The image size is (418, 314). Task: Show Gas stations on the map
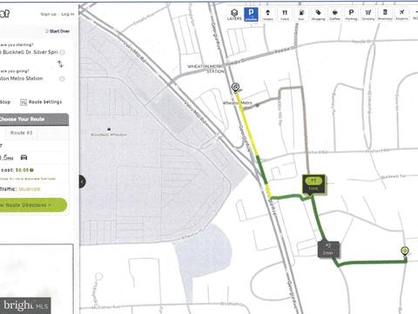click(301, 14)
